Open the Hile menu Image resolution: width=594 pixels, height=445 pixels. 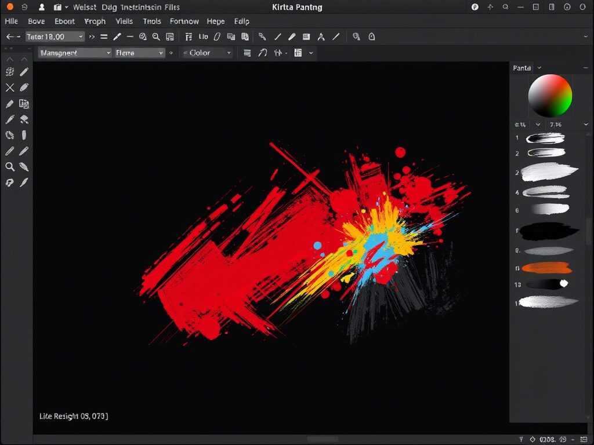12,21
